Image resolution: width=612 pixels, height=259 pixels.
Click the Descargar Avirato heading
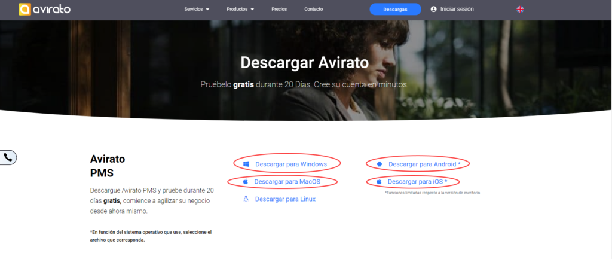coord(304,62)
